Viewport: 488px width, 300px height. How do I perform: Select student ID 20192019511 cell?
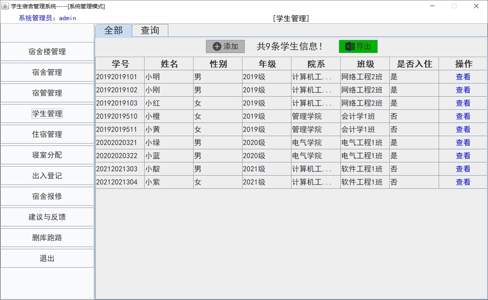point(120,129)
